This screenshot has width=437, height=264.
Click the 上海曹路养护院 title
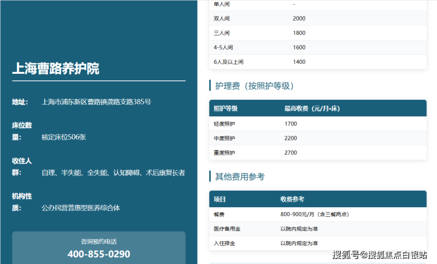click(x=56, y=69)
